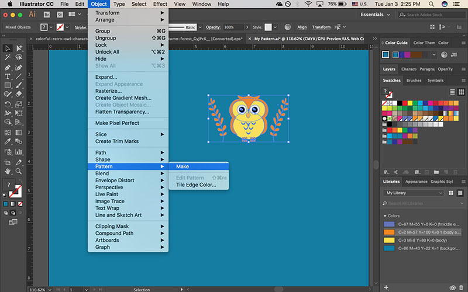Select the Gradient tool
468x292 pixels.
(19, 133)
